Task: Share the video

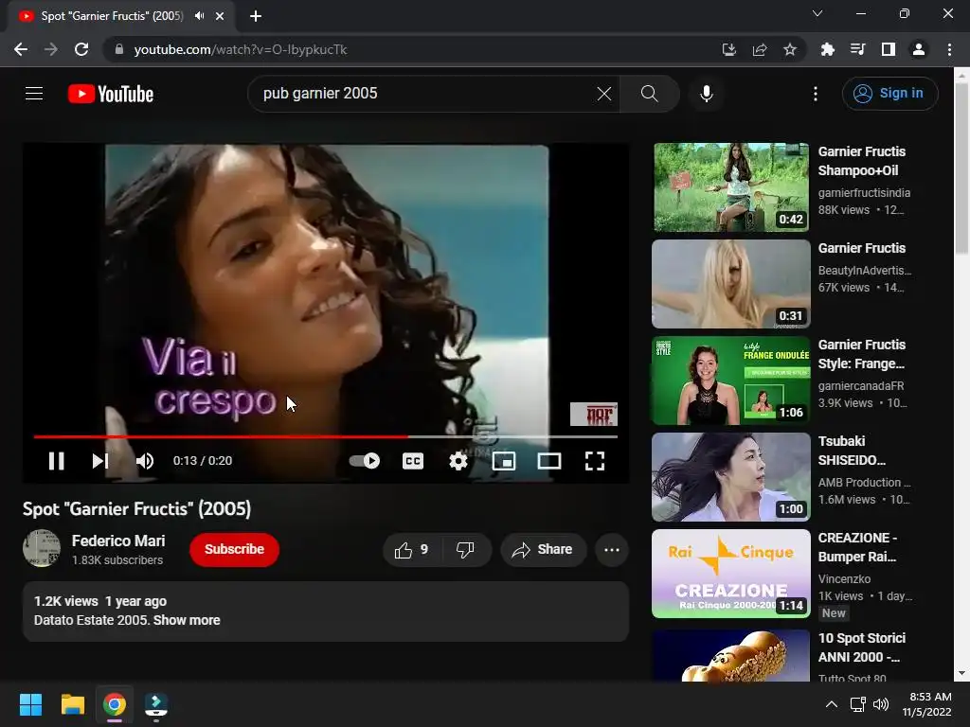Action: point(543,550)
